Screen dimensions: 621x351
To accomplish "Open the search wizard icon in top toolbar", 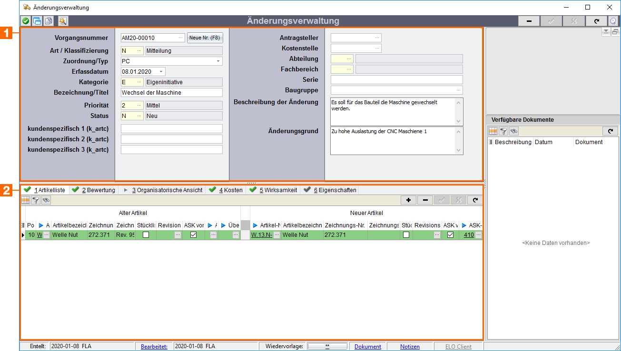I will pos(63,21).
